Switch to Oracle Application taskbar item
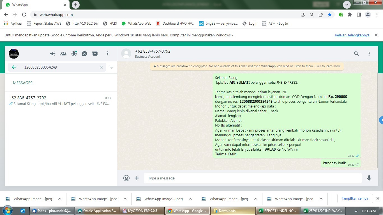 click(x=97, y=211)
